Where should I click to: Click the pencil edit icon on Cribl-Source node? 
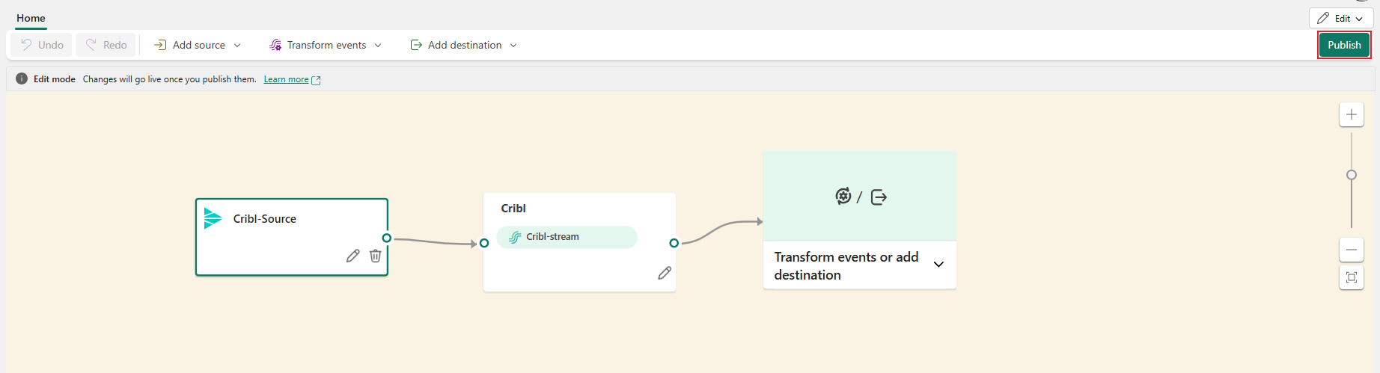pyautogui.click(x=352, y=256)
